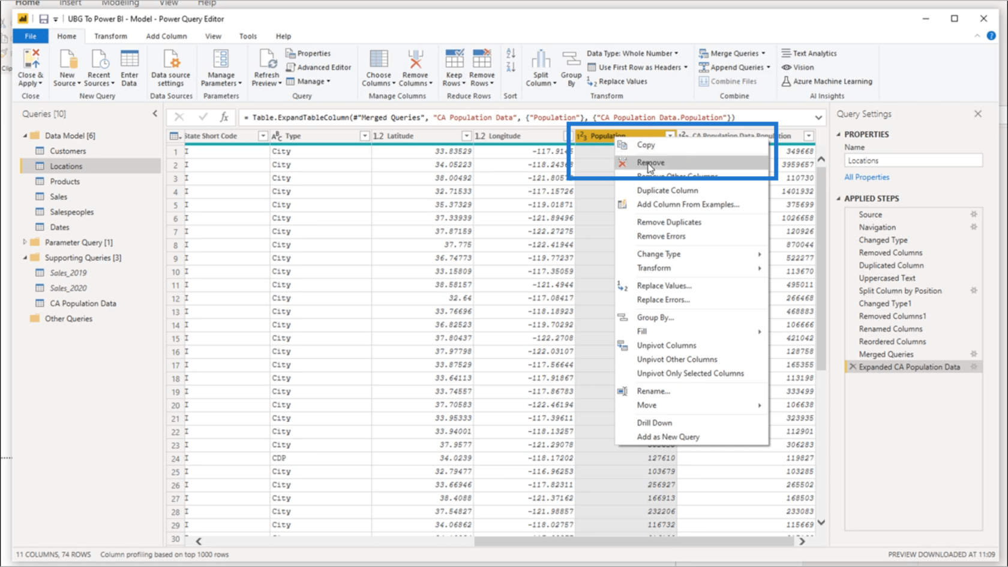This screenshot has height=567, width=1008.
Task: Choose Unpivot Columns from context menu
Action: [x=692, y=346]
